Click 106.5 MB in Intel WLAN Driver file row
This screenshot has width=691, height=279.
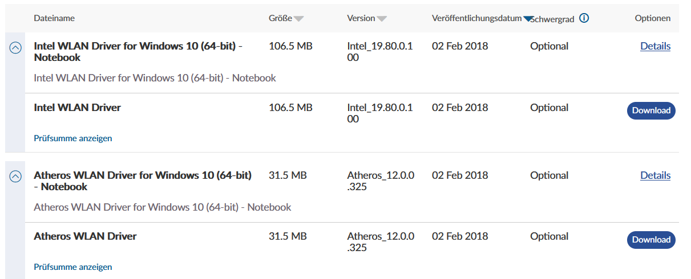[x=290, y=108]
